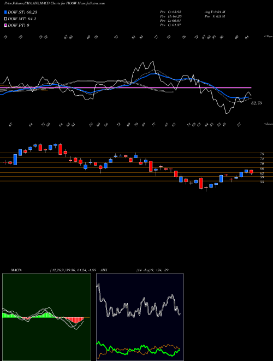Click the 'Pre L: 60.01' low value
Screen dimensions: 273x361
171,21
